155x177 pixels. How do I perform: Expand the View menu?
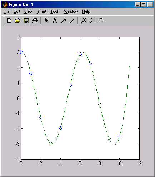(x=28, y=11)
